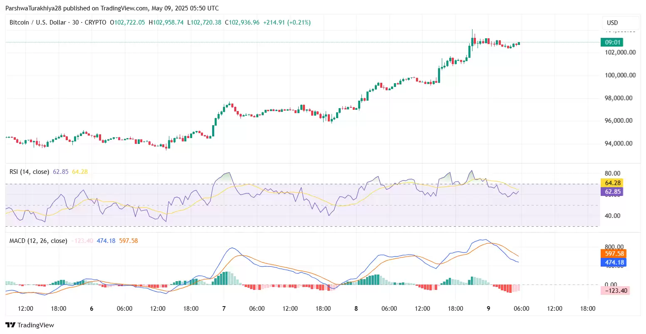Select the RSI (14, close) indicator legend

pos(29,172)
